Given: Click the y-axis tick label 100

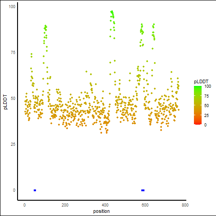Looking at the screenshot, I should click(x=12, y=7).
